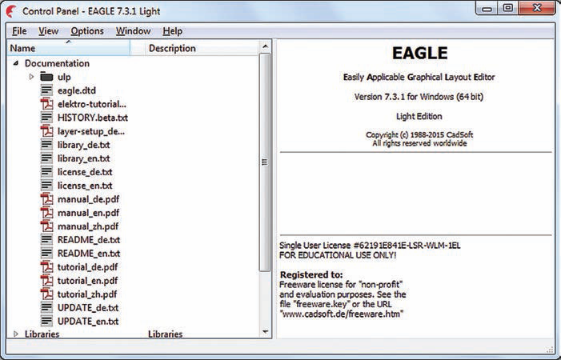Open the Help menu
The width and height of the screenshot is (561, 360).
point(172,31)
